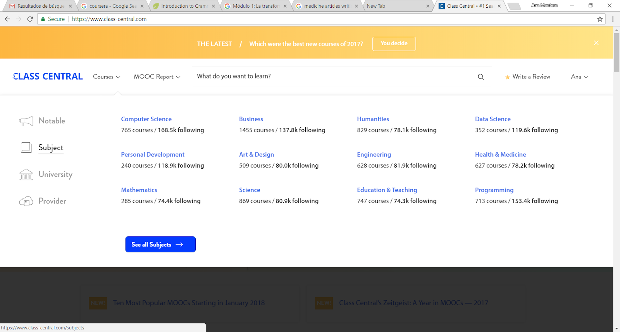
Task: Open the Business subject
Action: click(251, 119)
